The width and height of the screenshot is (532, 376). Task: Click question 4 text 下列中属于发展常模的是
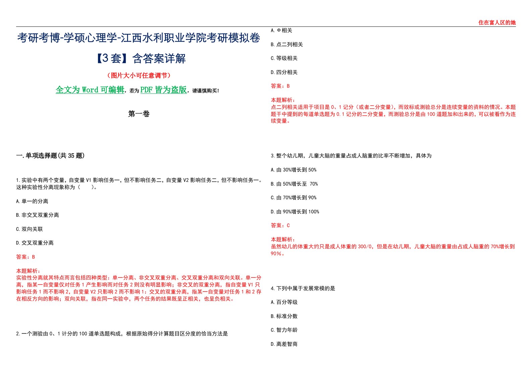[303, 289]
